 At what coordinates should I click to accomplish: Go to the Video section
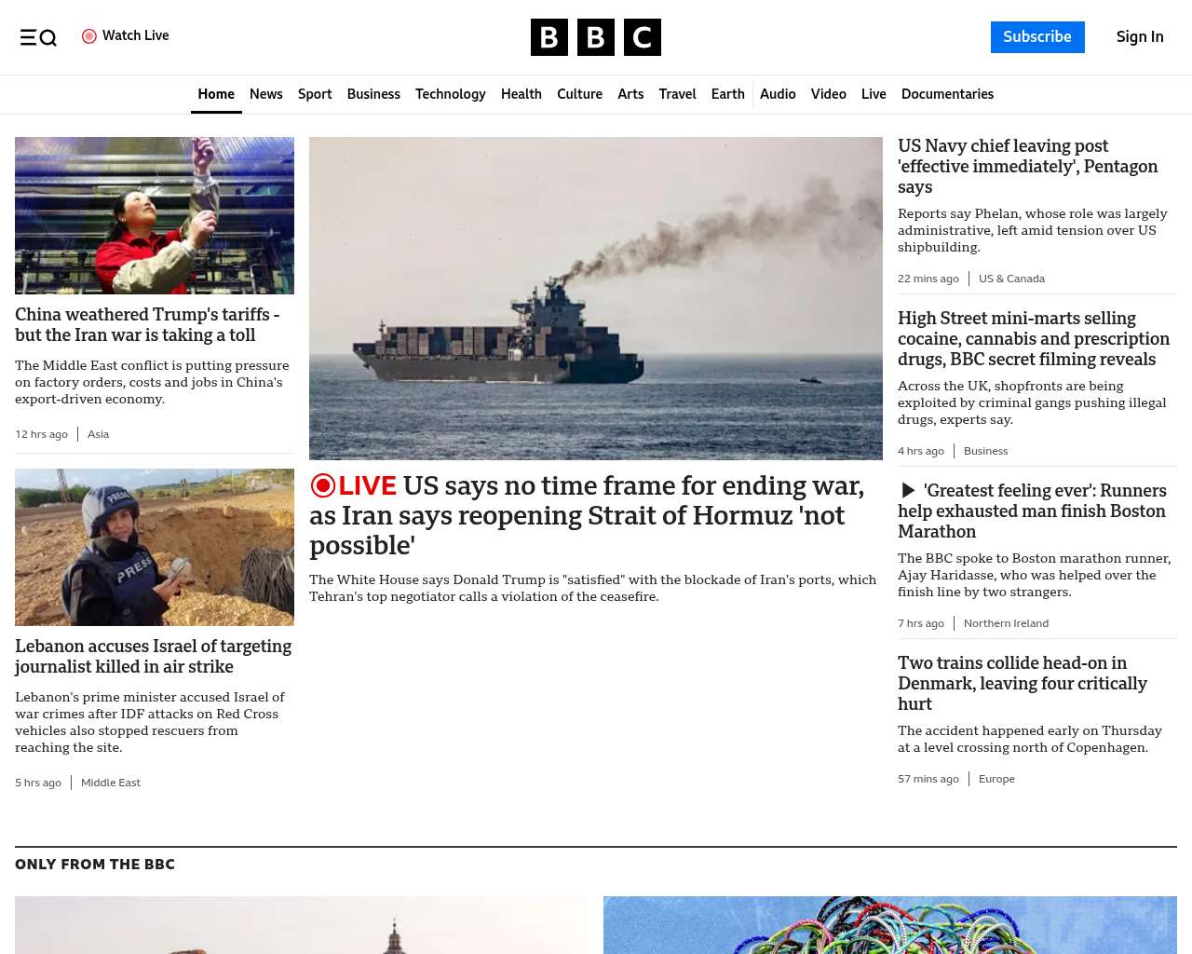pyautogui.click(x=829, y=94)
